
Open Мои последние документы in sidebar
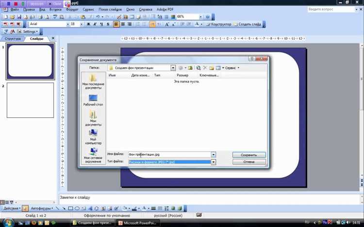[93, 81]
